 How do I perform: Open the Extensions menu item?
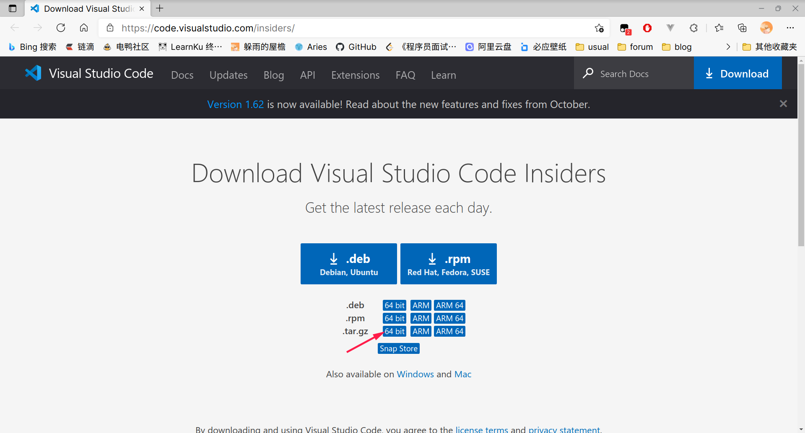[x=356, y=75]
